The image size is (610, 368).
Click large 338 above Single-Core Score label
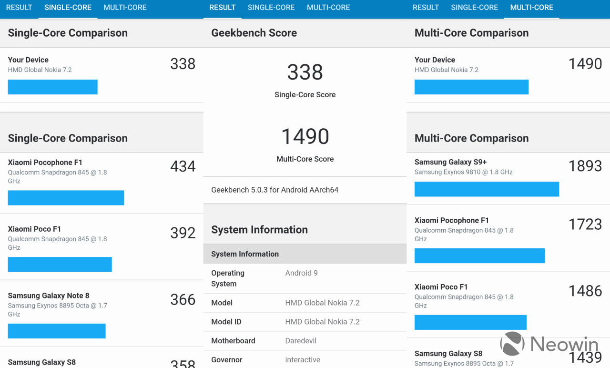coord(305,72)
